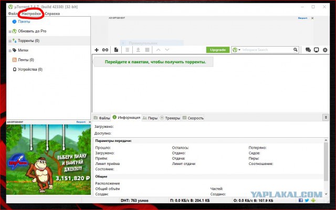This screenshot has width=336, height=210.
Task: Switch to the Информация tab
Action: coord(127,117)
